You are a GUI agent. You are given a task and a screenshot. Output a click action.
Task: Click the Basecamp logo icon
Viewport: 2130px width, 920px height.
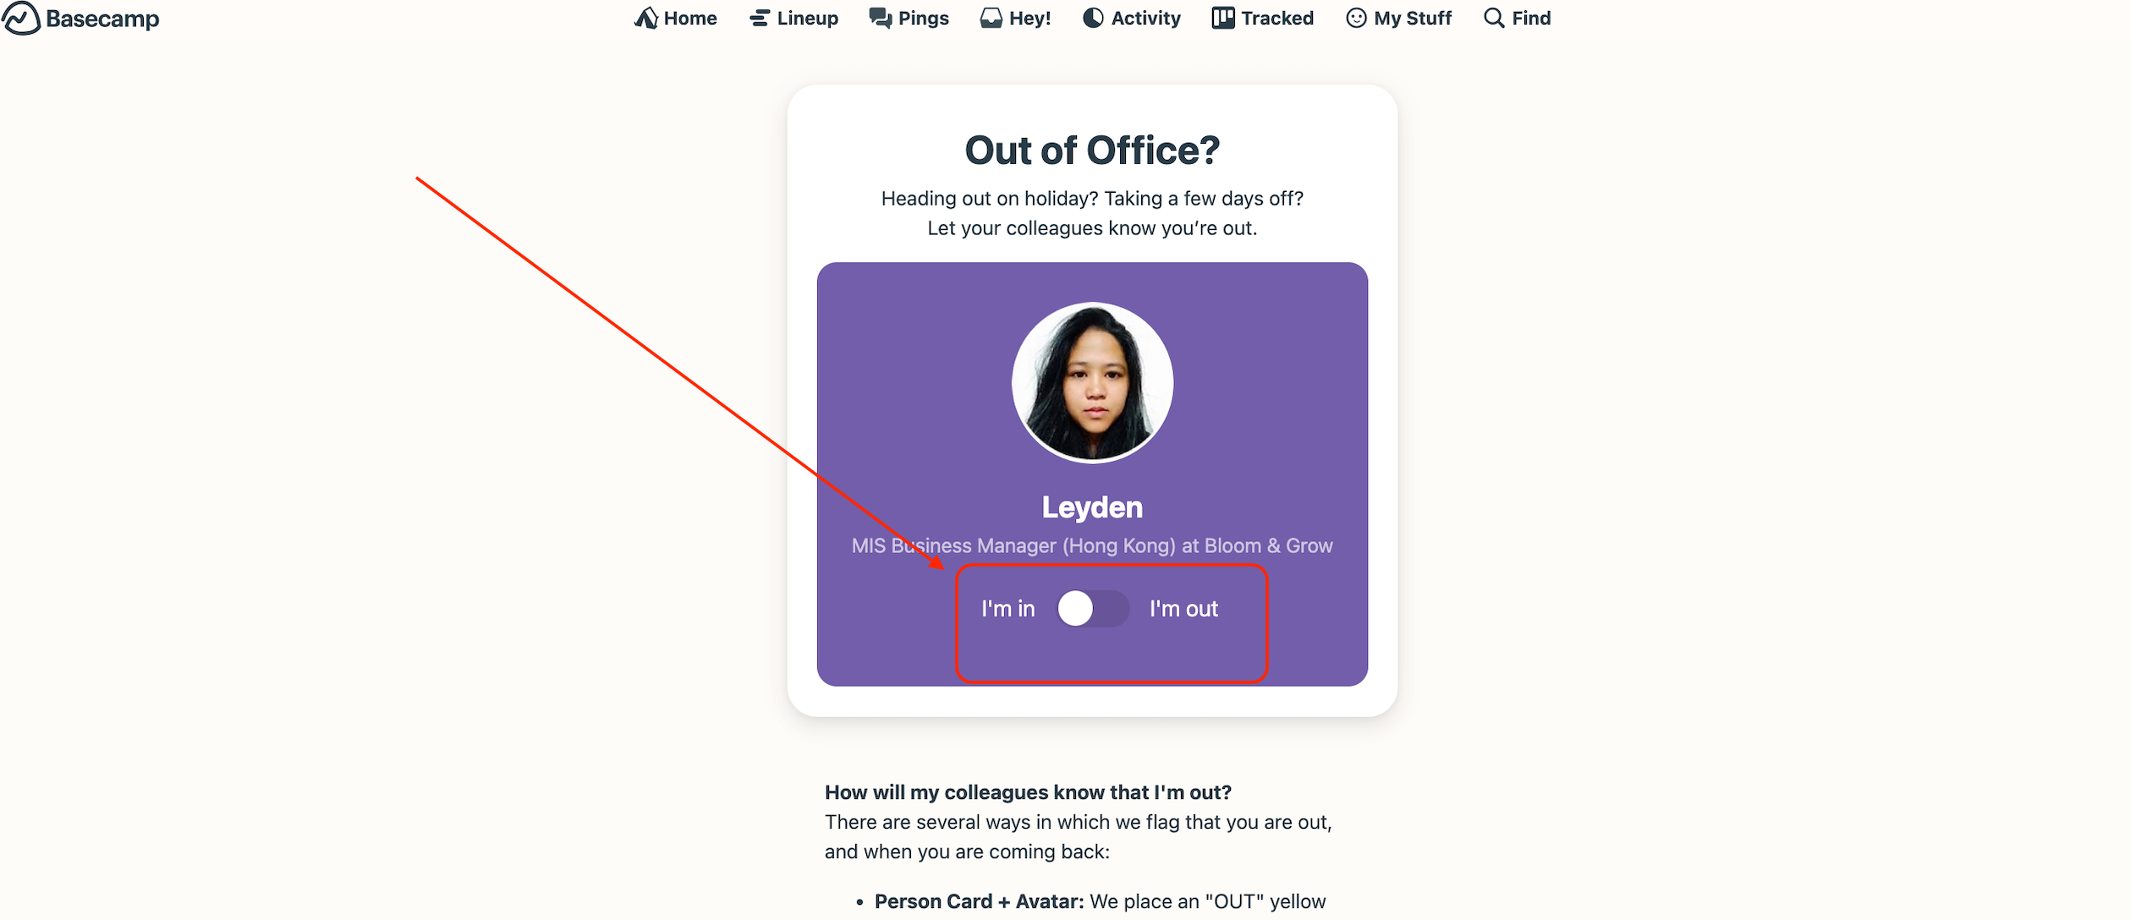(x=20, y=18)
